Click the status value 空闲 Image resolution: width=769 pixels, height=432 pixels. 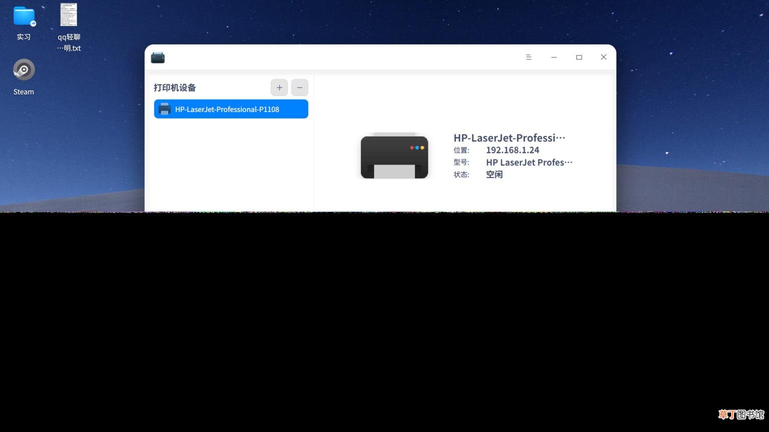click(x=494, y=174)
